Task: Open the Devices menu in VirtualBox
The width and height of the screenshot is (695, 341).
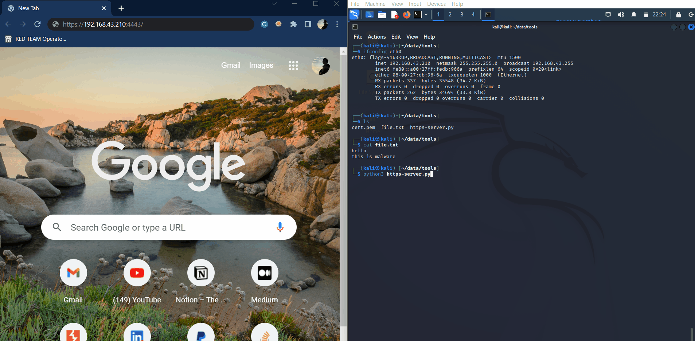Action: (436, 4)
